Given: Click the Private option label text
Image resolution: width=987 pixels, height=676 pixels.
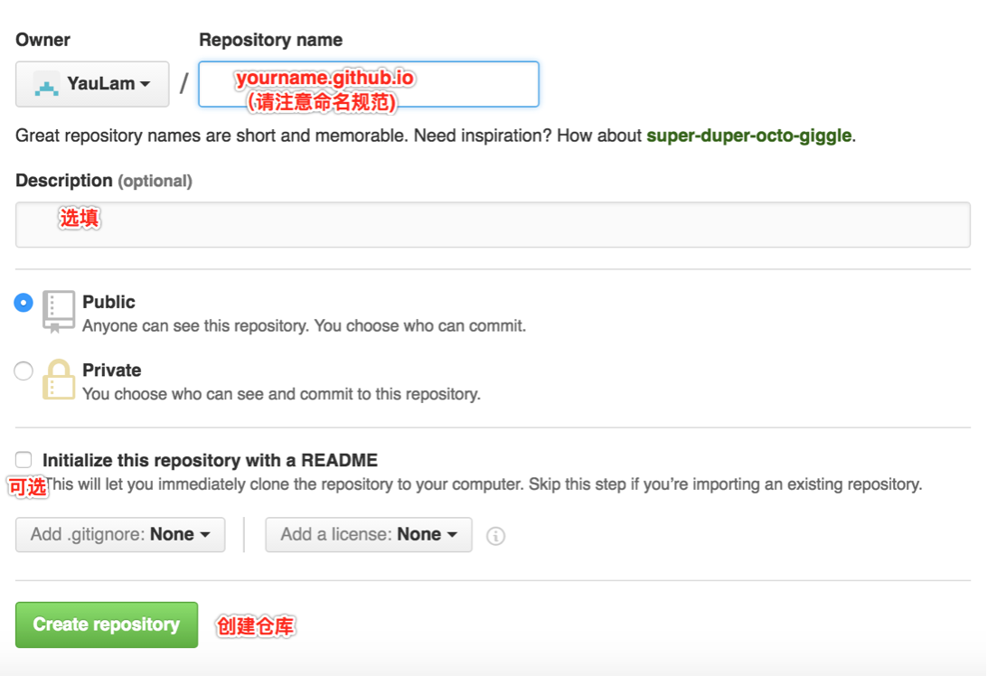Looking at the screenshot, I should pyautogui.click(x=111, y=371).
